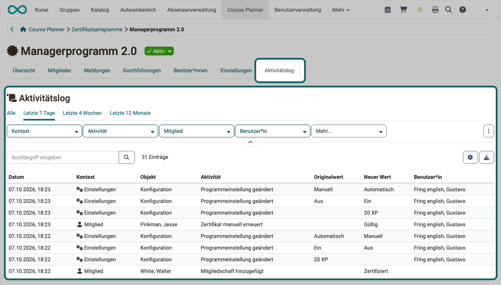Open the help question mark icon

pyautogui.click(x=463, y=10)
